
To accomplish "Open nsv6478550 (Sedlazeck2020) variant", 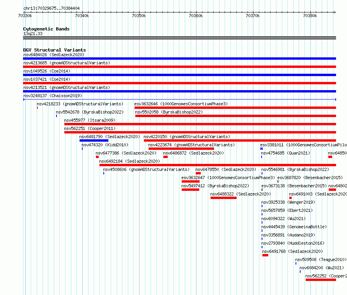I will 226,169.
